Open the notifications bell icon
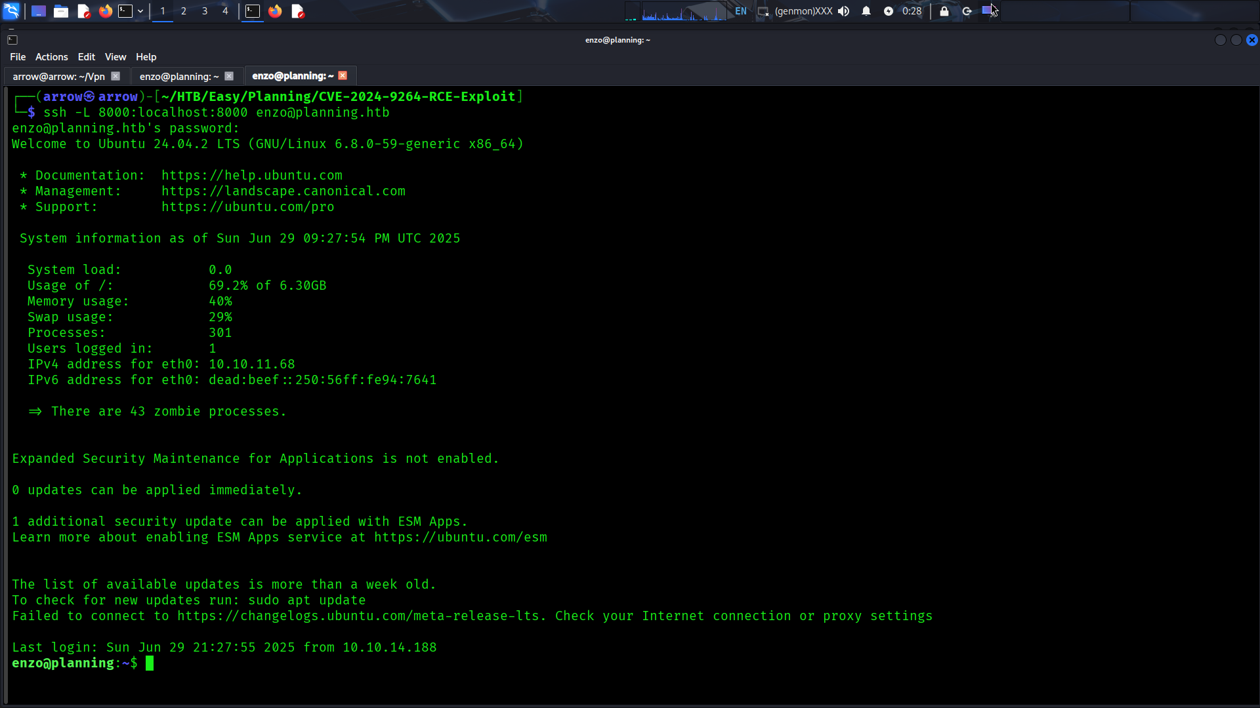Image resolution: width=1260 pixels, height=708 pixels. [866, 11]
